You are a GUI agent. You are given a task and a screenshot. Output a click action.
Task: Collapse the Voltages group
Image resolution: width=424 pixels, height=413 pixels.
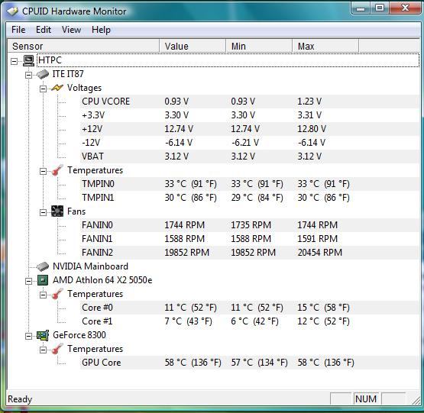click(x=43, y=89)
